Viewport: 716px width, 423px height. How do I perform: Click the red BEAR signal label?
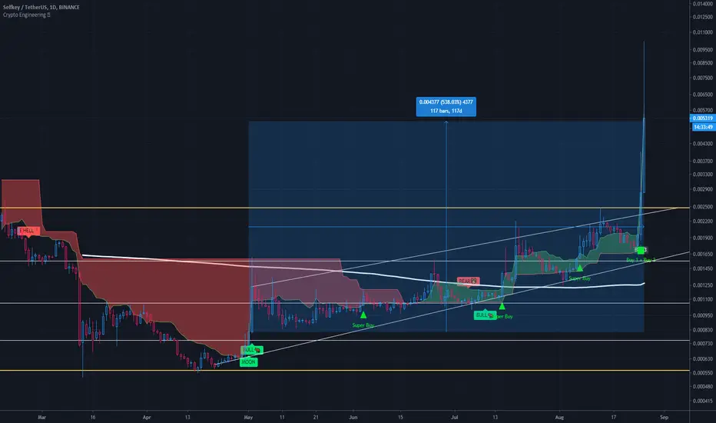[x=468, y=281]
